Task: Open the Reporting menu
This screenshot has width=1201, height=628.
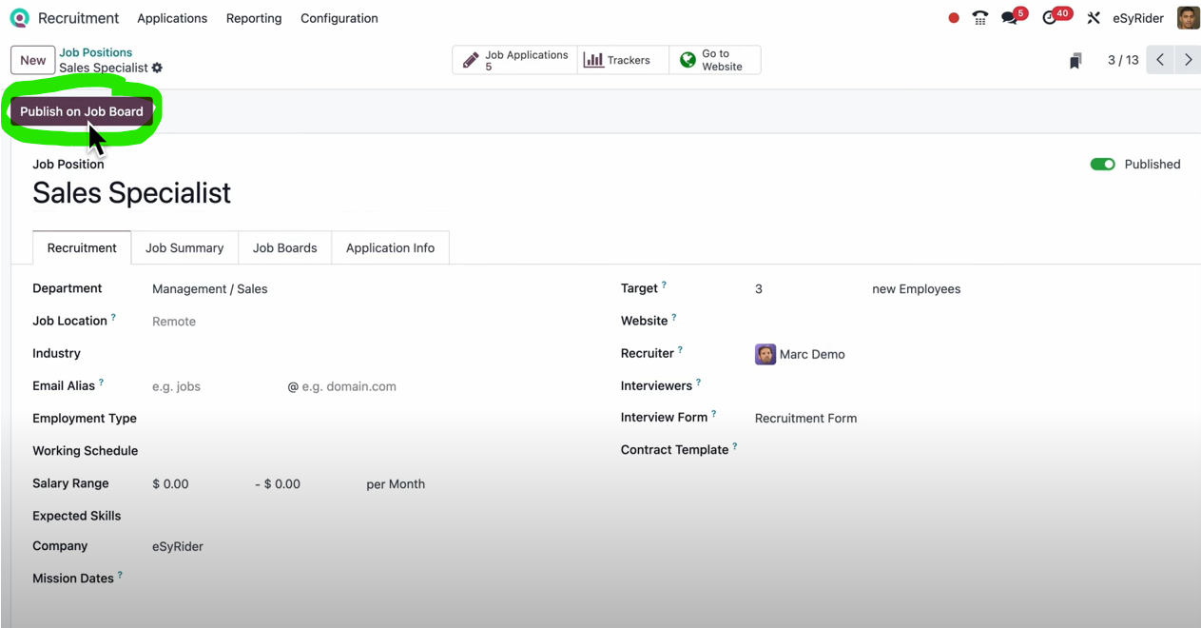Action: point(253,17)
